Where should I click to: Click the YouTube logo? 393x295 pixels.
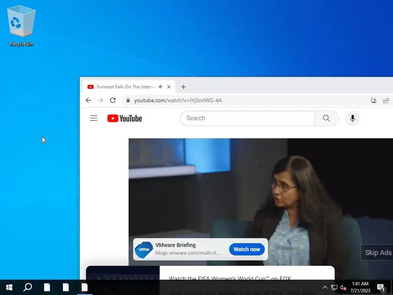pyautogui.click(x=125, y=118)
